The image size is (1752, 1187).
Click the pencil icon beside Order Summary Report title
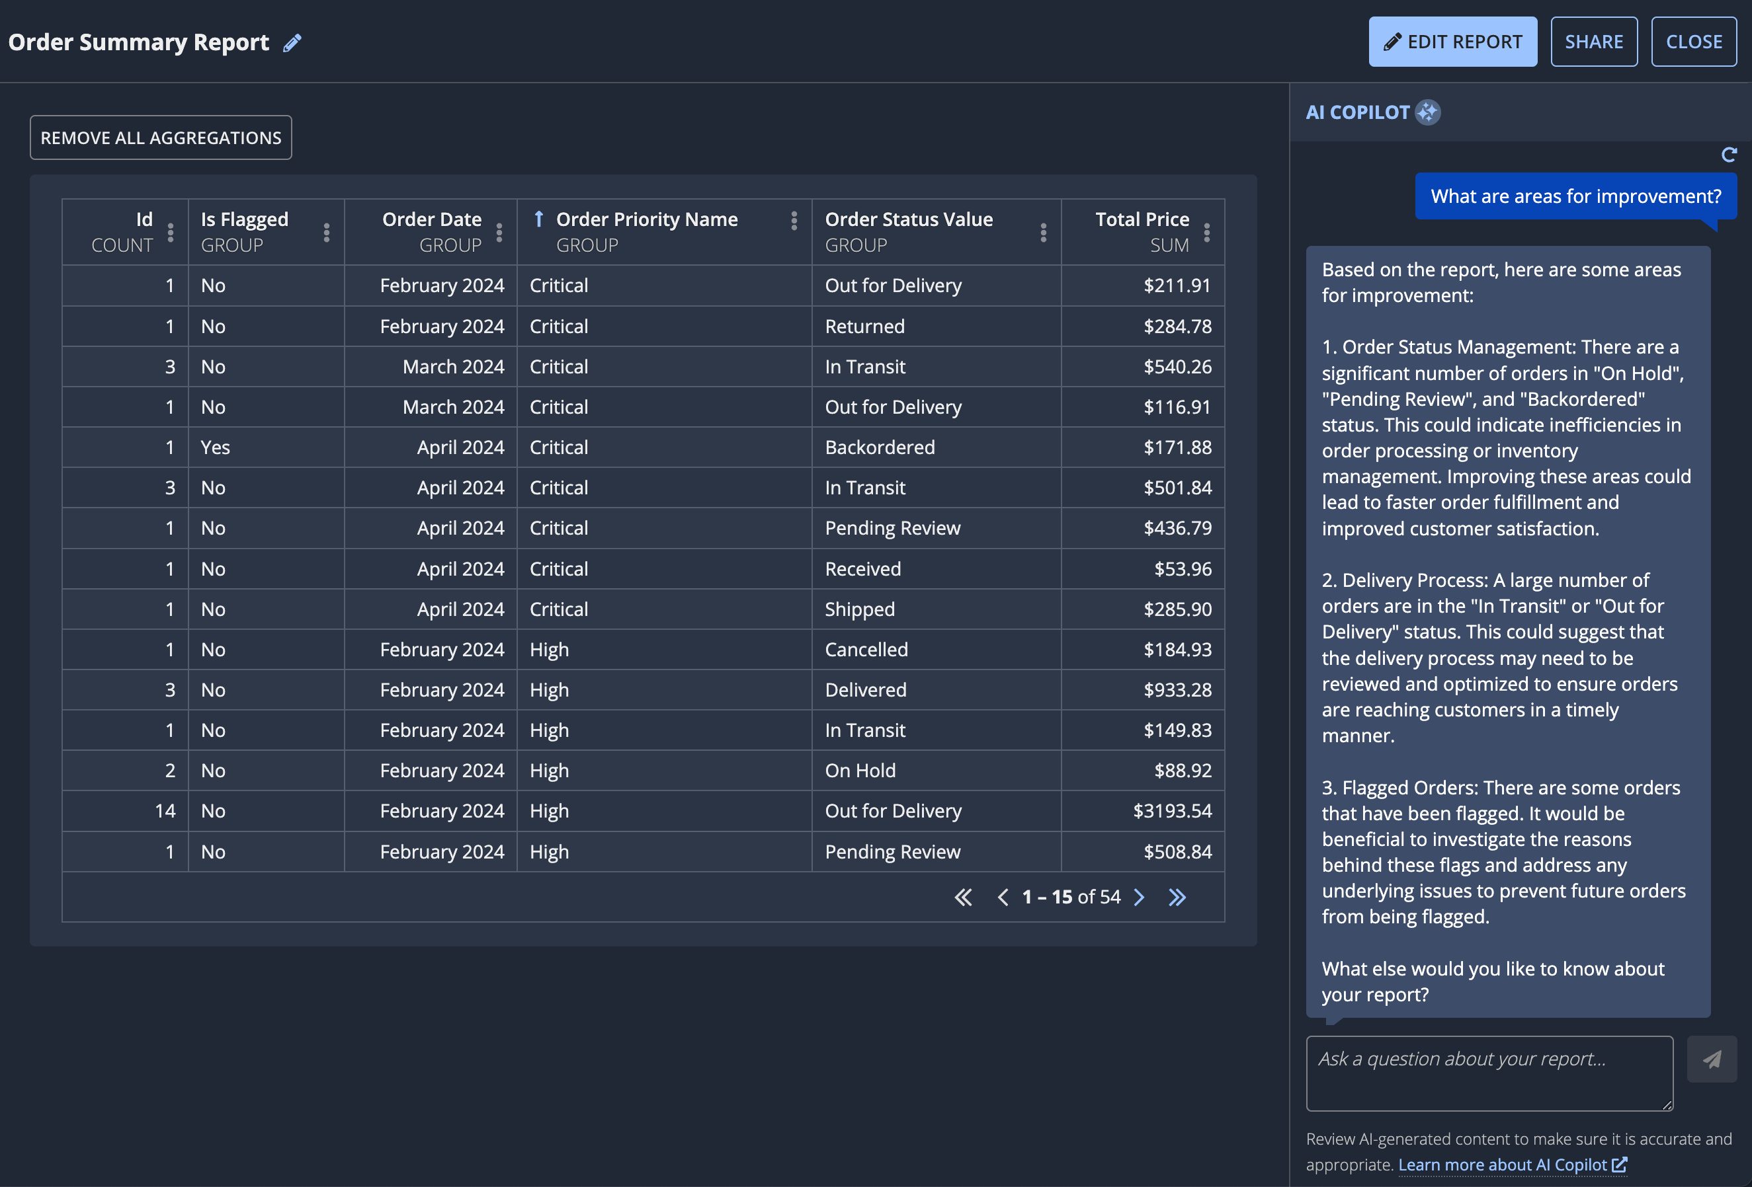pos(292,43)
